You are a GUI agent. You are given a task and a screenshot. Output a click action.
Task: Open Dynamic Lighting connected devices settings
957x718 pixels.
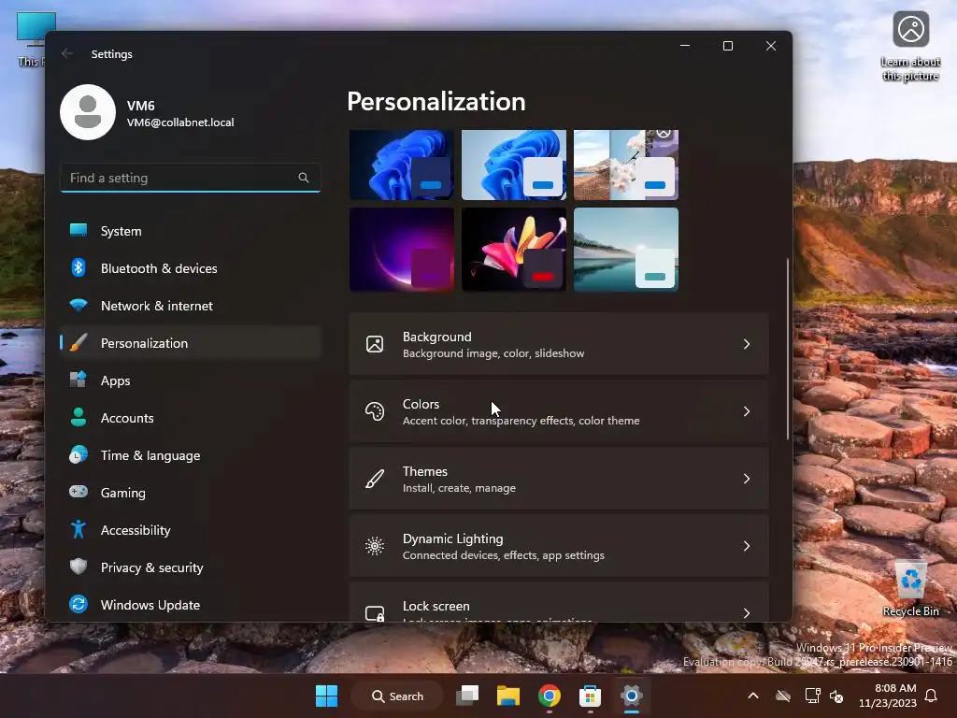[559, 546]
